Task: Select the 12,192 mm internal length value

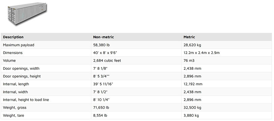Action: click(193, 84)
